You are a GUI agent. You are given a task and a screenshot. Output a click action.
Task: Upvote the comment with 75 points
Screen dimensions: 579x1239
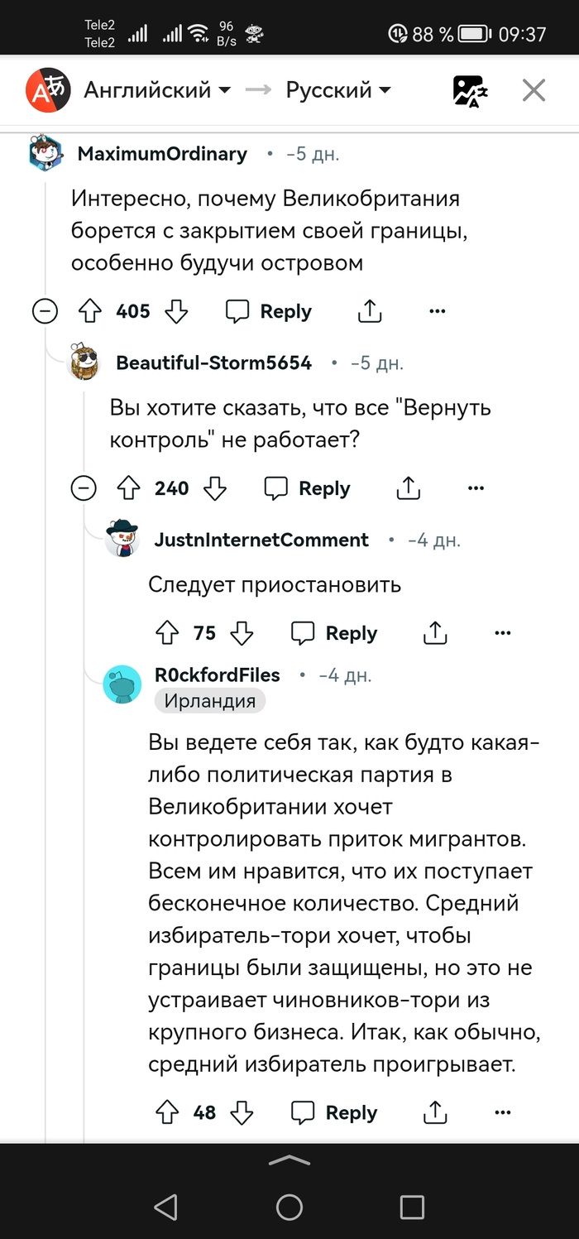click(x=167, y=634)
